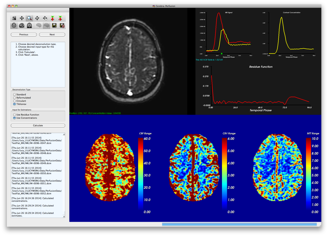Go to the Next step

pos(52,35)
